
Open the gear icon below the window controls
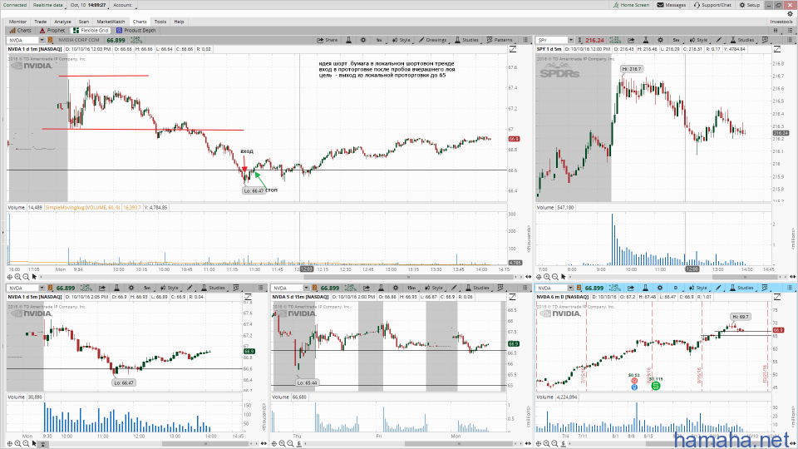tap(790, 14)
